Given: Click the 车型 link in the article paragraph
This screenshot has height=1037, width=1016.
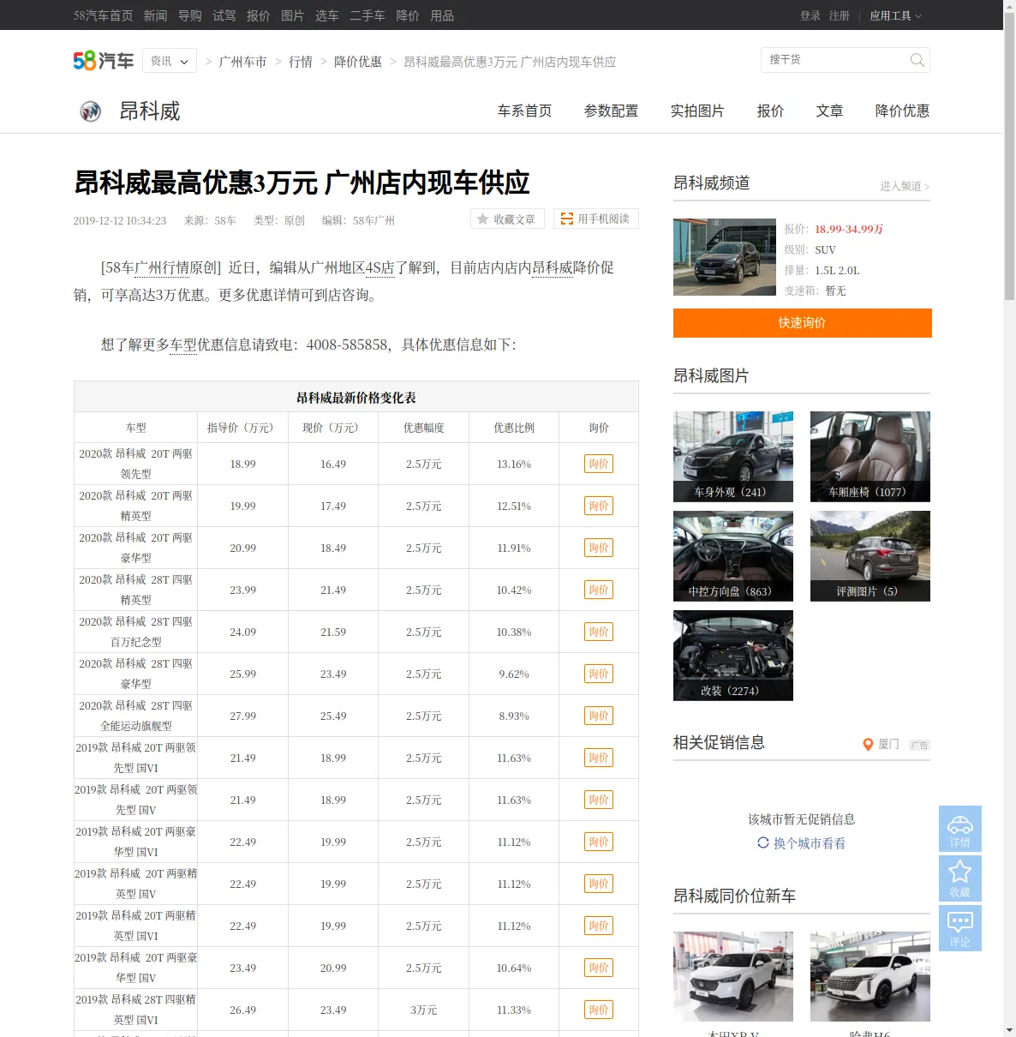Looking at the screenshot, I should (183, 345).
